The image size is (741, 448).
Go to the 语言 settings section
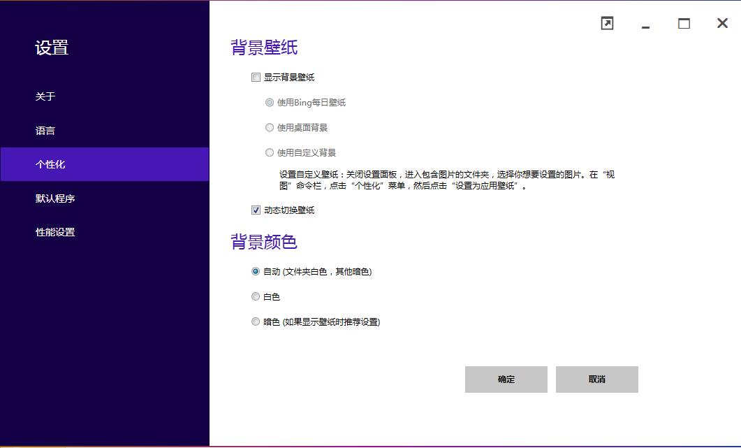click(x=45, y=131)
